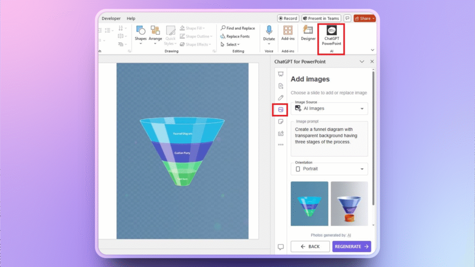
Task: Select the blue funnel image thumbnail
Action: coord(309,203)
